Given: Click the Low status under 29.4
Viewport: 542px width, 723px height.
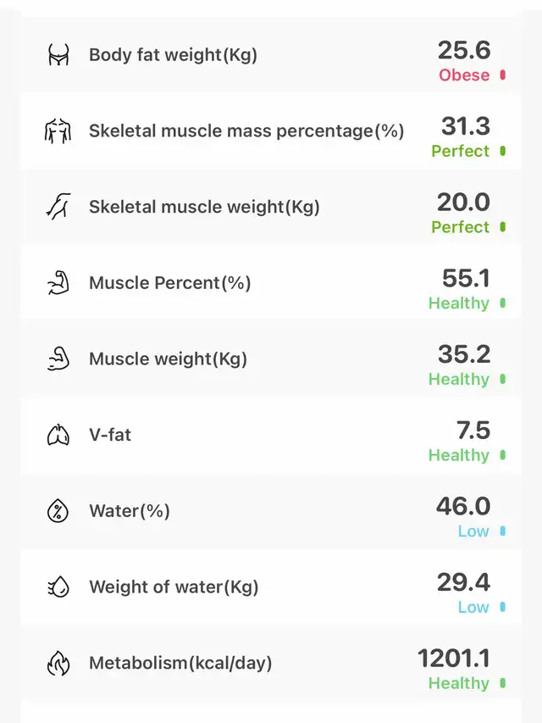Looking at the screenshot, I should [473, 607].
